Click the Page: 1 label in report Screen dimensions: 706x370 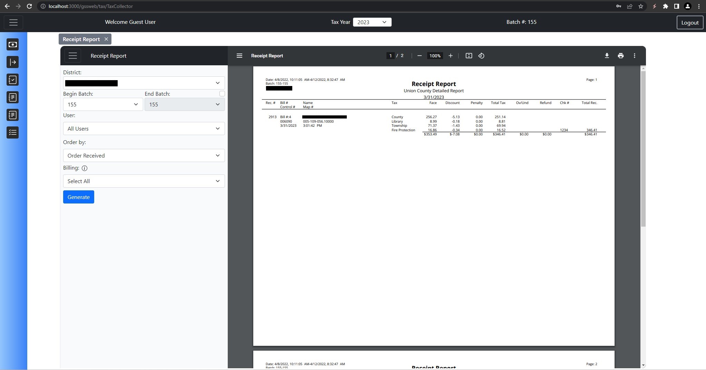[x=591, y=80]
